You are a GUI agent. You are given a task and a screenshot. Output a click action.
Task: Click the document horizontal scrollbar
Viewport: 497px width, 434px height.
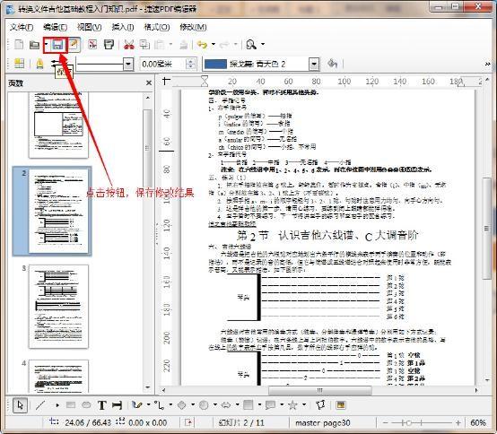(x=319, y=390)
